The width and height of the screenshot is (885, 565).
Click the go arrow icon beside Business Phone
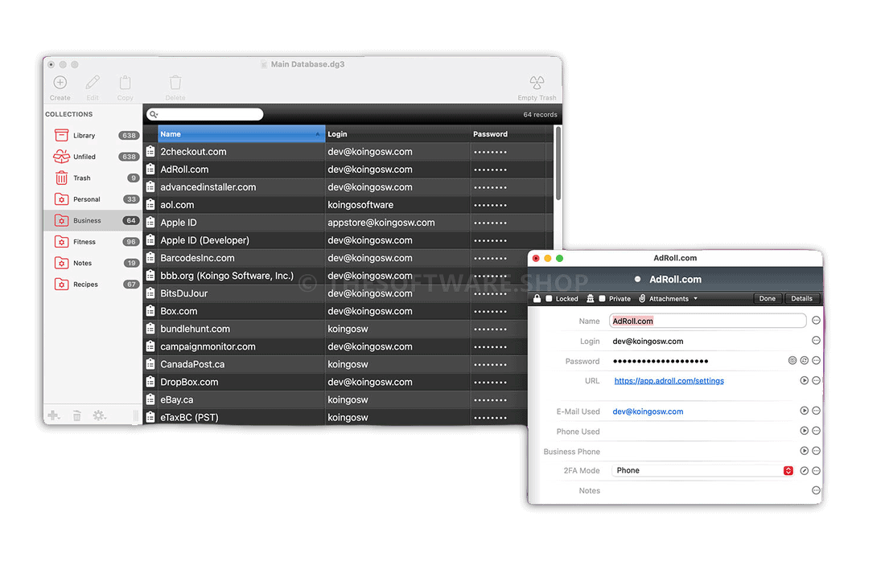point(805,451)
